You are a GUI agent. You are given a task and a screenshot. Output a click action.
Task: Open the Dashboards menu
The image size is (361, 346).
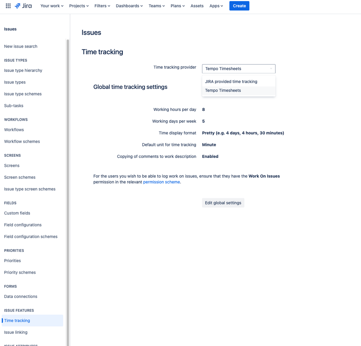(129, 6)
